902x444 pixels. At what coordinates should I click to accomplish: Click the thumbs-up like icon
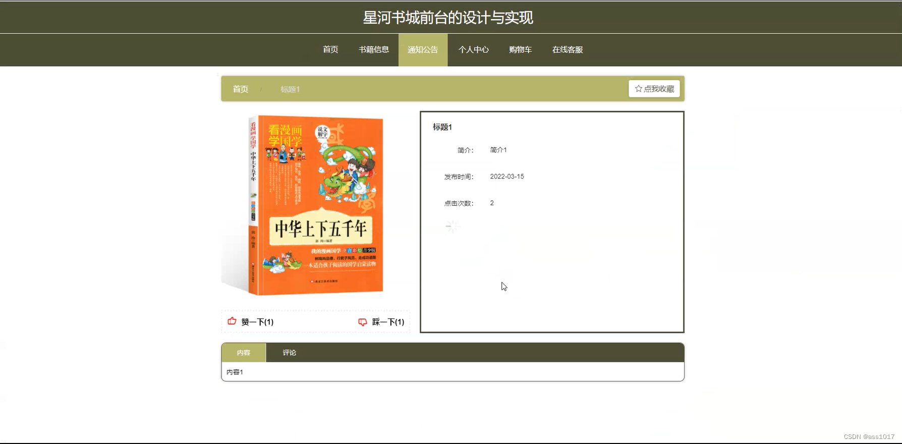coord(232,321)
